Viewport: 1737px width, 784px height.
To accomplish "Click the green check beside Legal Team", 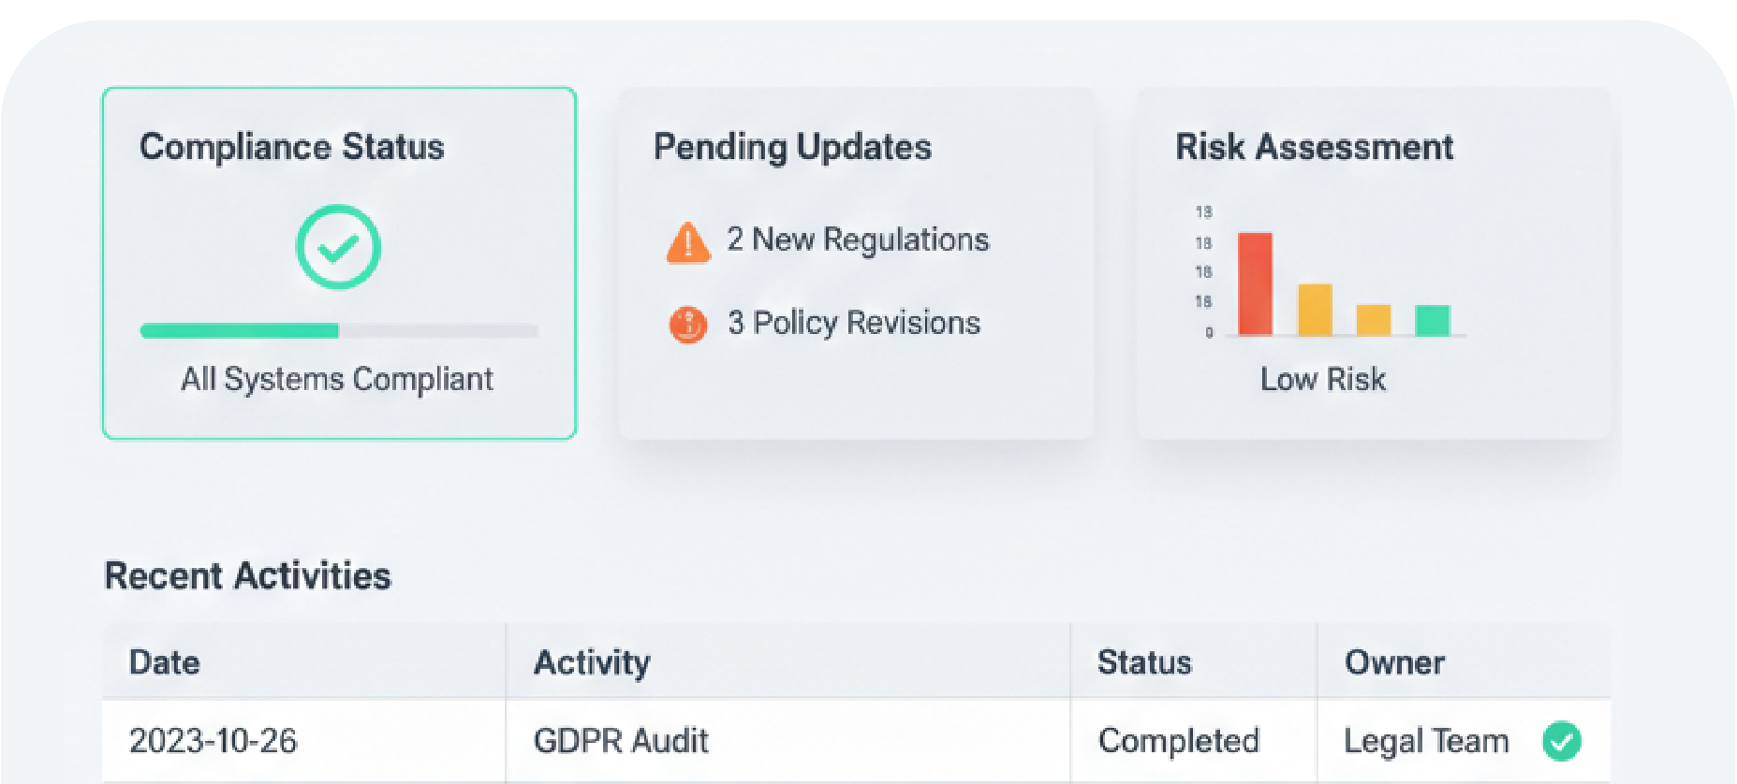I will 1561,741.
